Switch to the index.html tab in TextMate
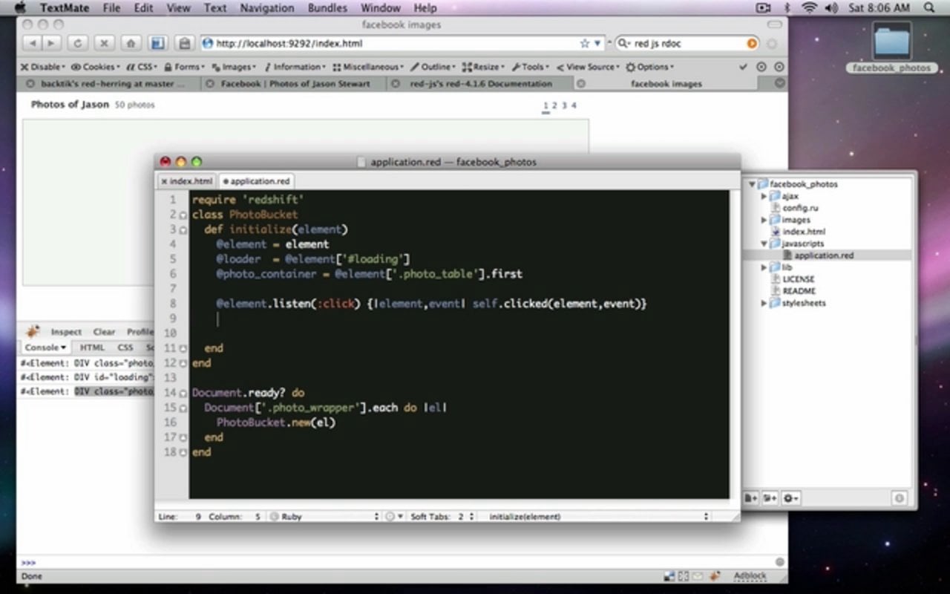Screen dimensions: 950x594 pyautogui.click(x=187, y=181)
